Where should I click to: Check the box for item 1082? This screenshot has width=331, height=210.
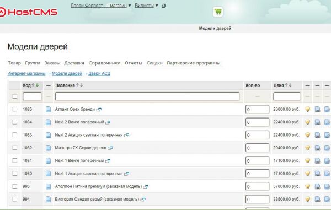15,148
